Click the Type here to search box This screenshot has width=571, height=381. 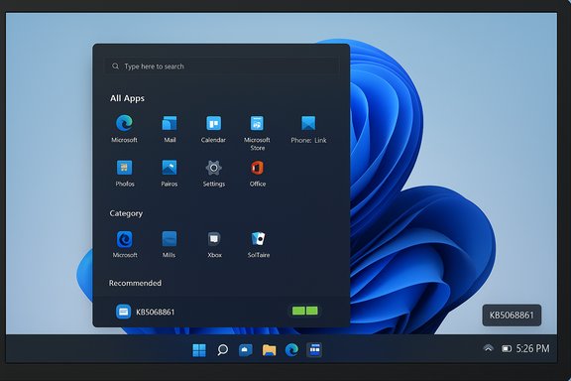221,66
